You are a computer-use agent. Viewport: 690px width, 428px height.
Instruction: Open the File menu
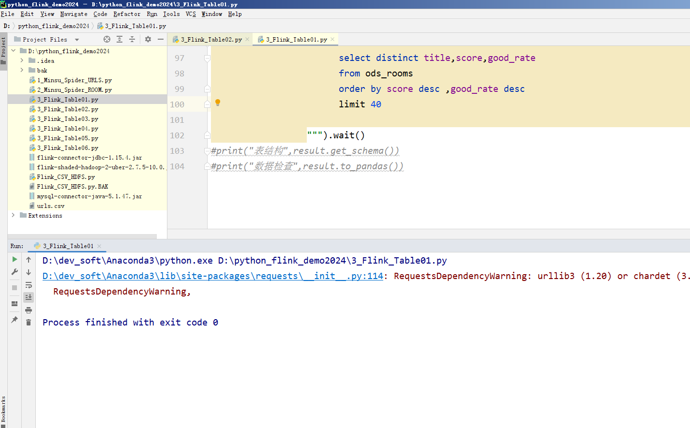click(7, 14)
